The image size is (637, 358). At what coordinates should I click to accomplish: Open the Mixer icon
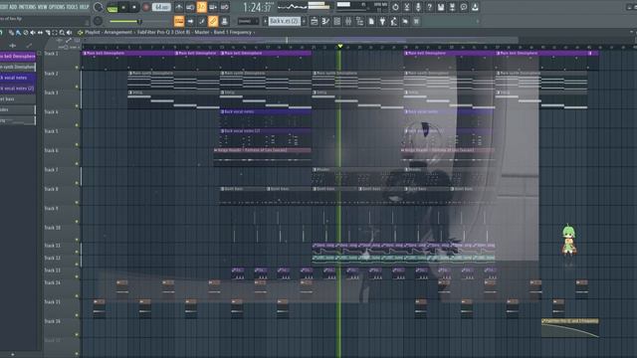click(348, 21)
